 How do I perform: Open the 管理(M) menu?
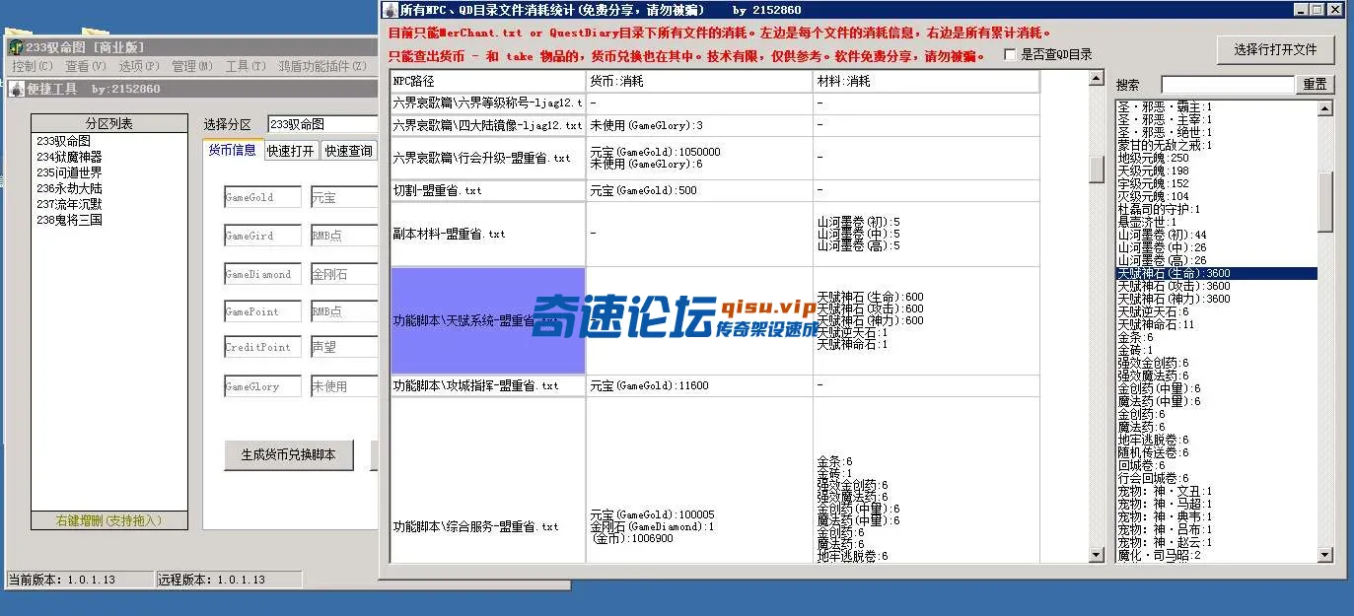pyautogui.click(x=192, y=66)
